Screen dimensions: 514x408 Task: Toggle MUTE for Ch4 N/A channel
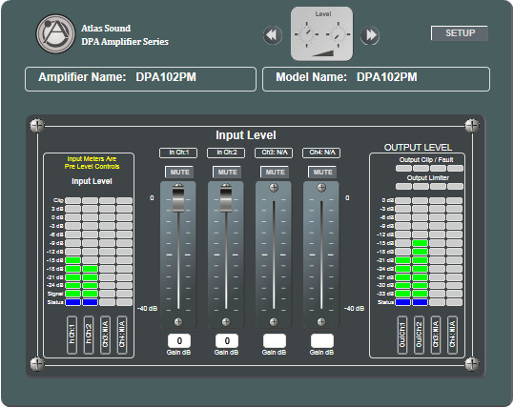(322, 172)
